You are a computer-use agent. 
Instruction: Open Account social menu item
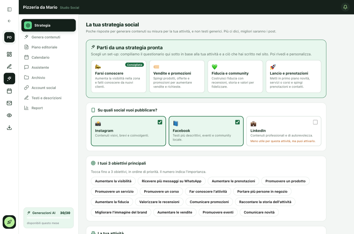click(x=49, y=88)
